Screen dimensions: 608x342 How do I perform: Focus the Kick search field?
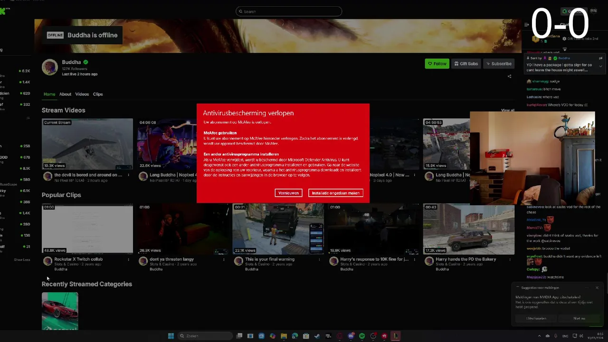click(289, 11)
